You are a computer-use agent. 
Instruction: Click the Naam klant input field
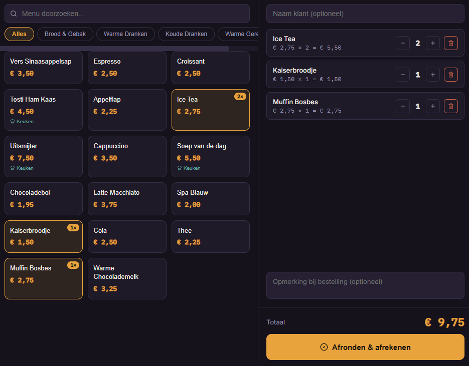(365, 14)
